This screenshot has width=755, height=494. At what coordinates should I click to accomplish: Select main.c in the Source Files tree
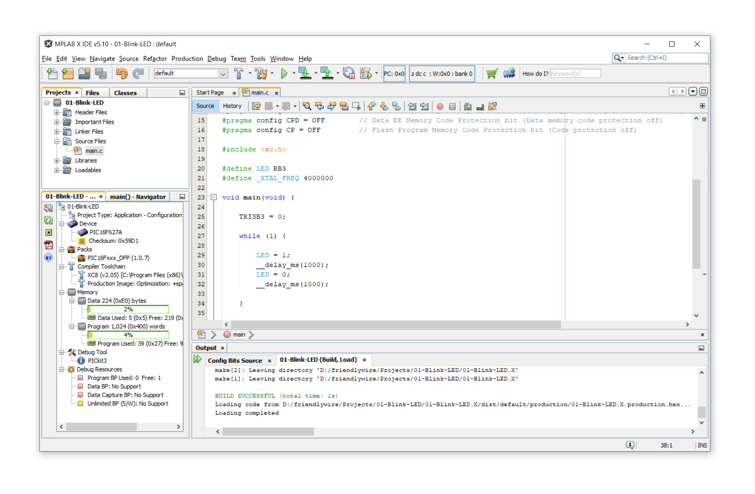point(93,151)
